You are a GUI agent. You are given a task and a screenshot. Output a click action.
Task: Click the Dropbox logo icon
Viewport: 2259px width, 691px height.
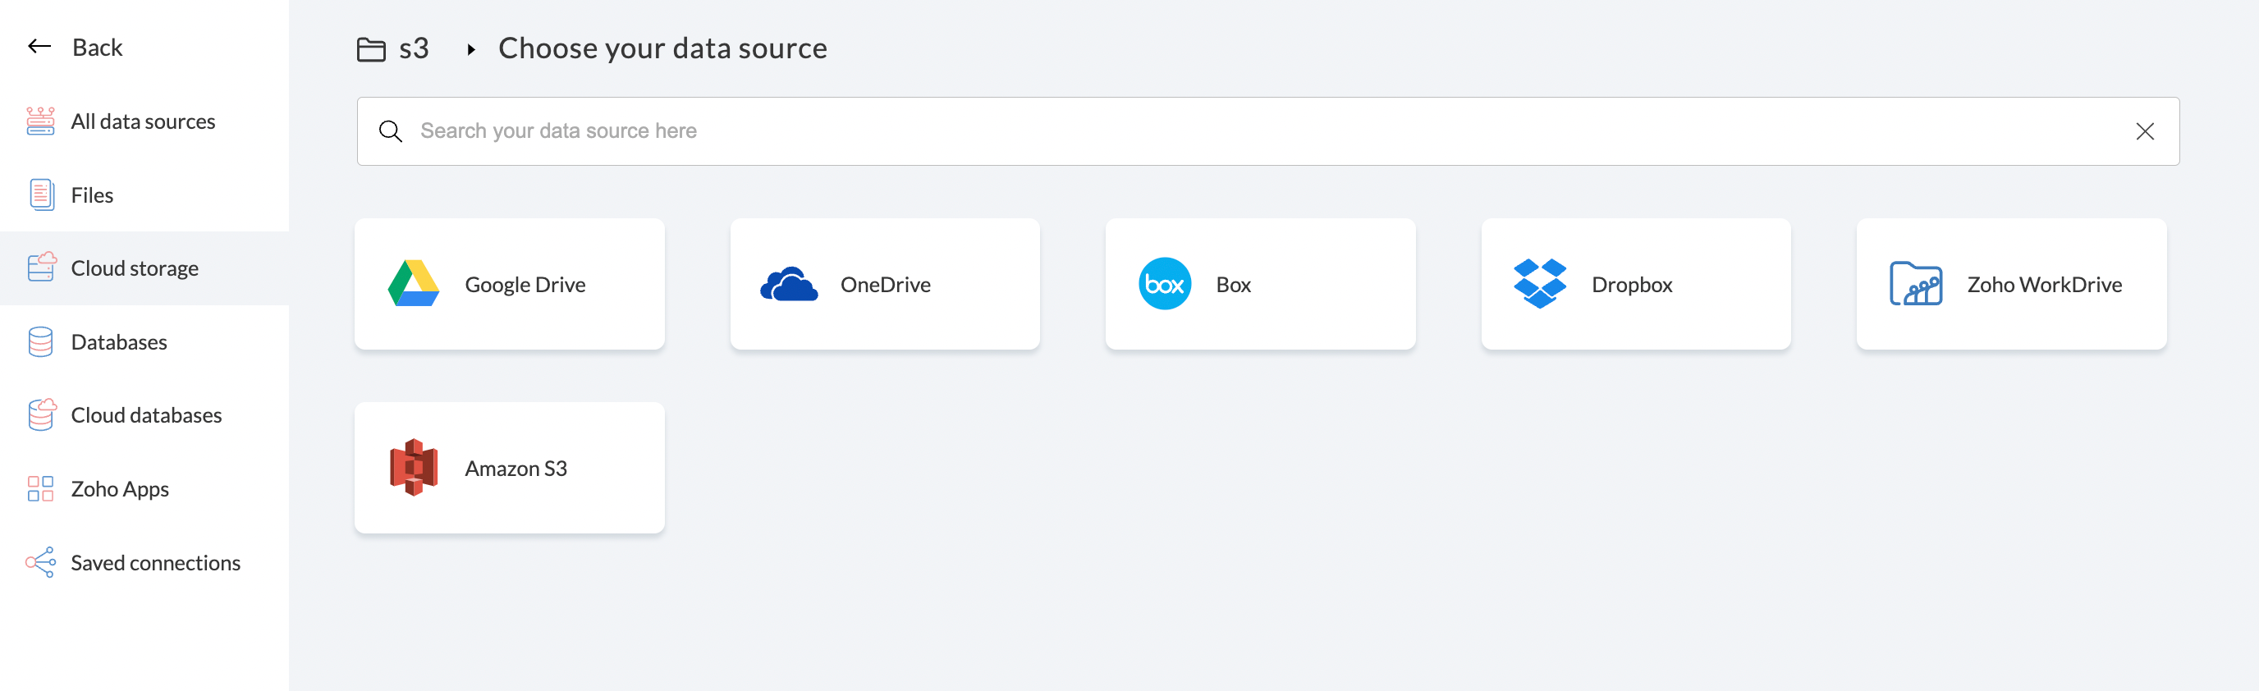pos(1539,284)
